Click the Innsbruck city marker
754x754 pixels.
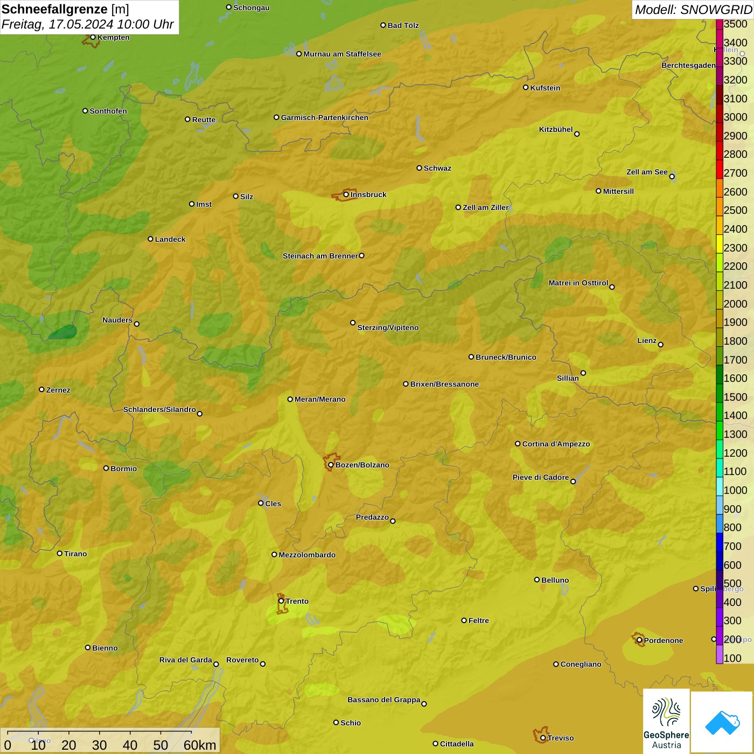(x=346, y=194)
